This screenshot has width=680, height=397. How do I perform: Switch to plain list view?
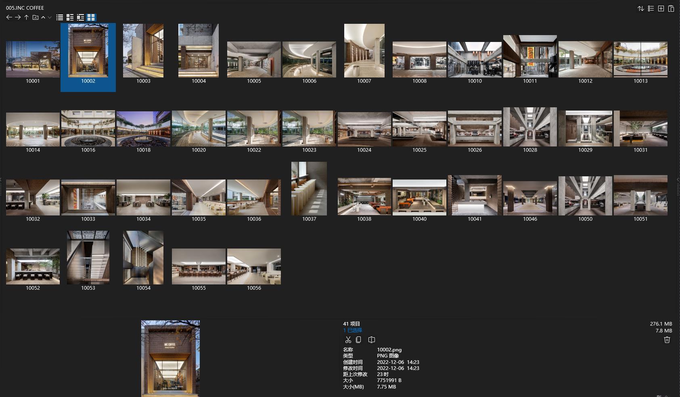tap(60, 17)
